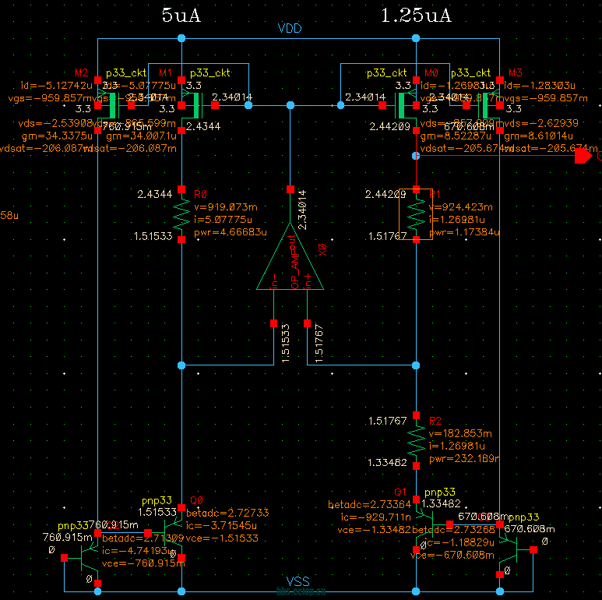Viewport: 602px width, 600px height.
Task: Select the R2 resistor symbol
Action: (416, 440)
